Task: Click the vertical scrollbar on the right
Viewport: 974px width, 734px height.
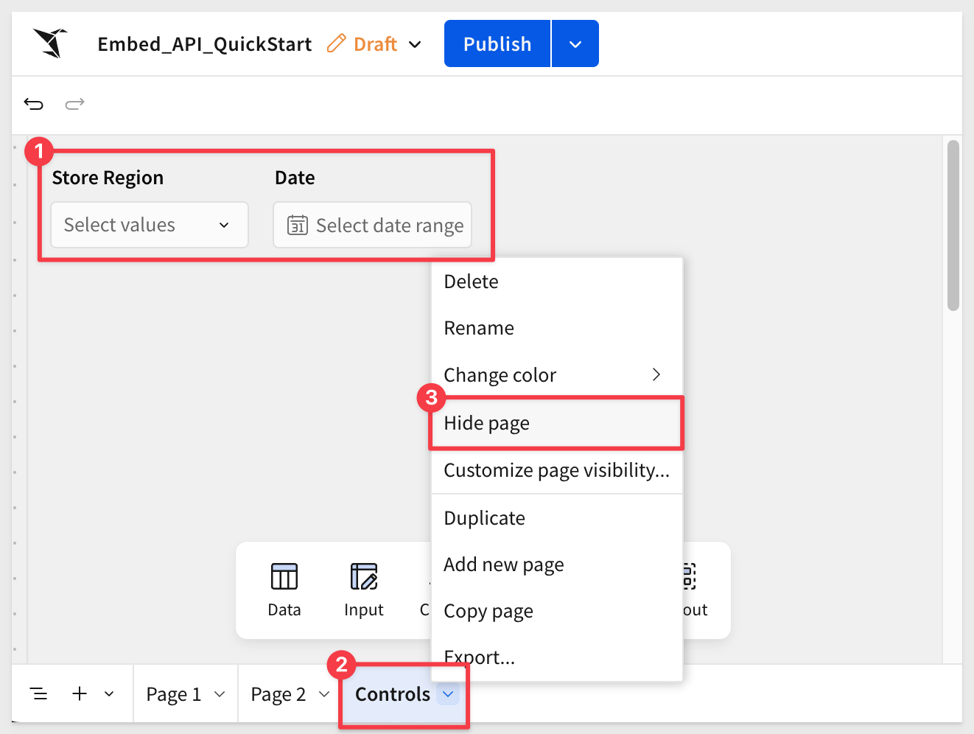Action: pyautogui.click(x=953, y=225)
